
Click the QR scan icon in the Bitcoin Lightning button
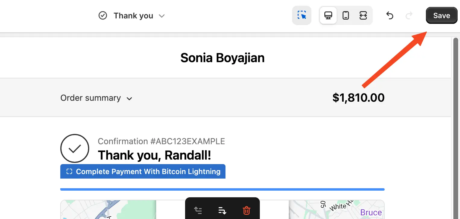69,171
